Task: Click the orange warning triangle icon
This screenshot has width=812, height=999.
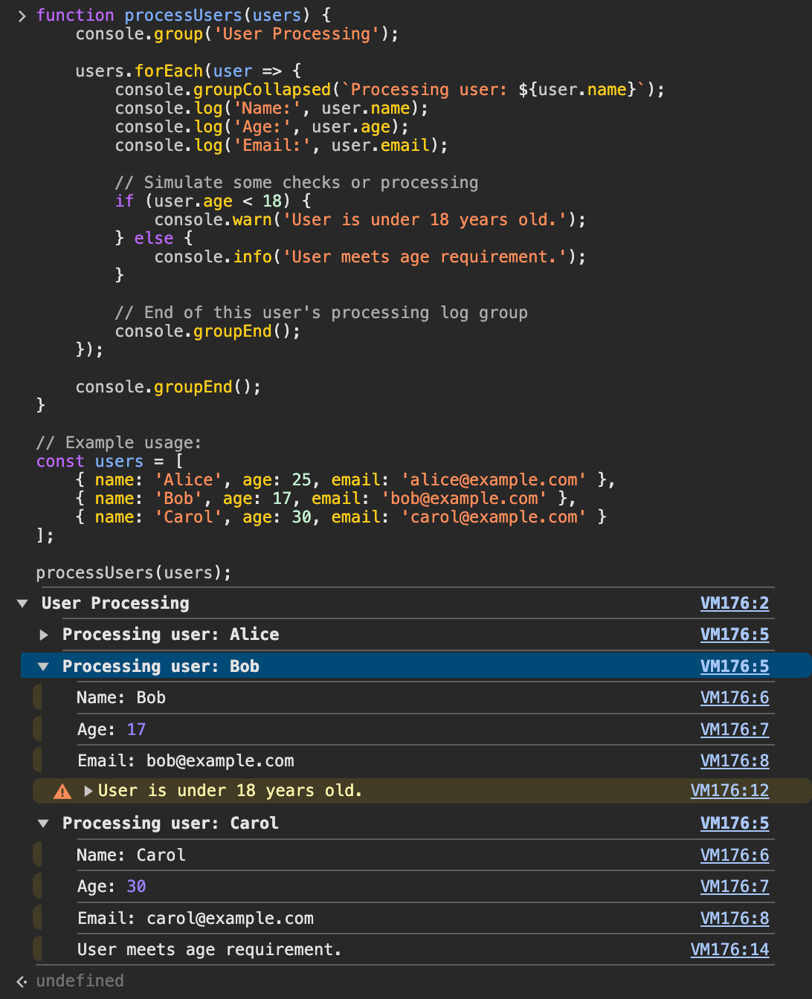Action: pyautogui.click(x=62, y=792)
